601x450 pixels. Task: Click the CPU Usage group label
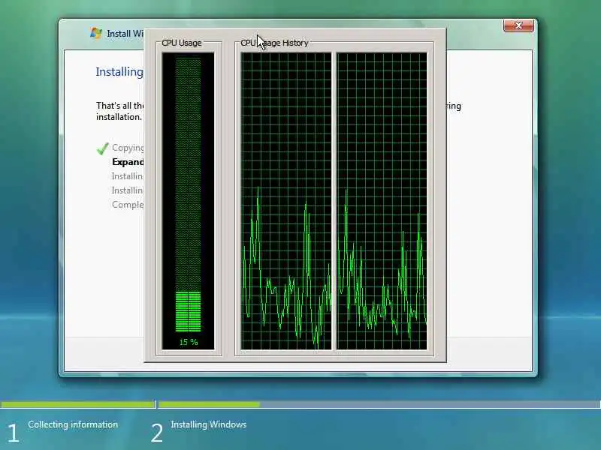(182, 43)
